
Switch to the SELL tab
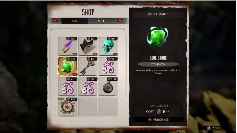coord(101,21)
